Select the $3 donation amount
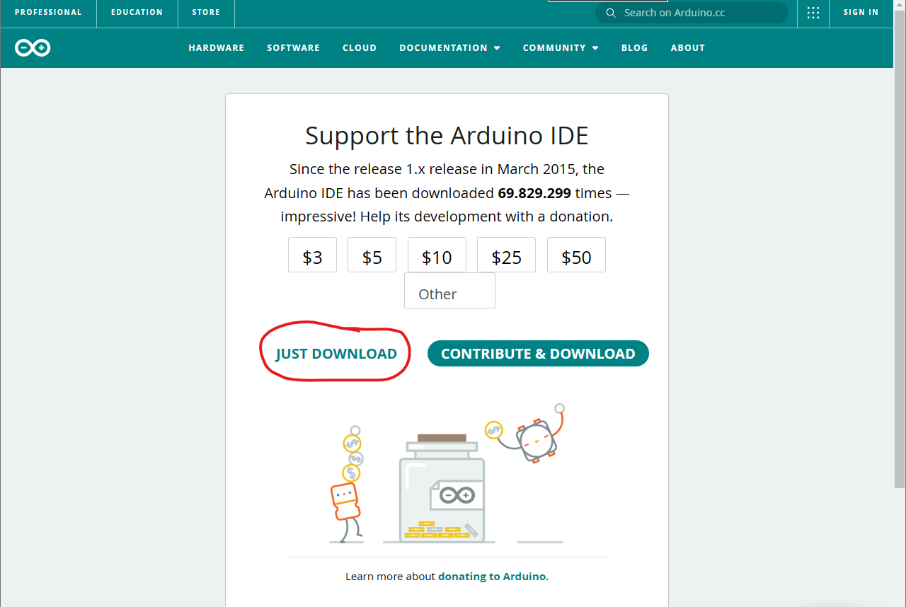 [312, 256]
